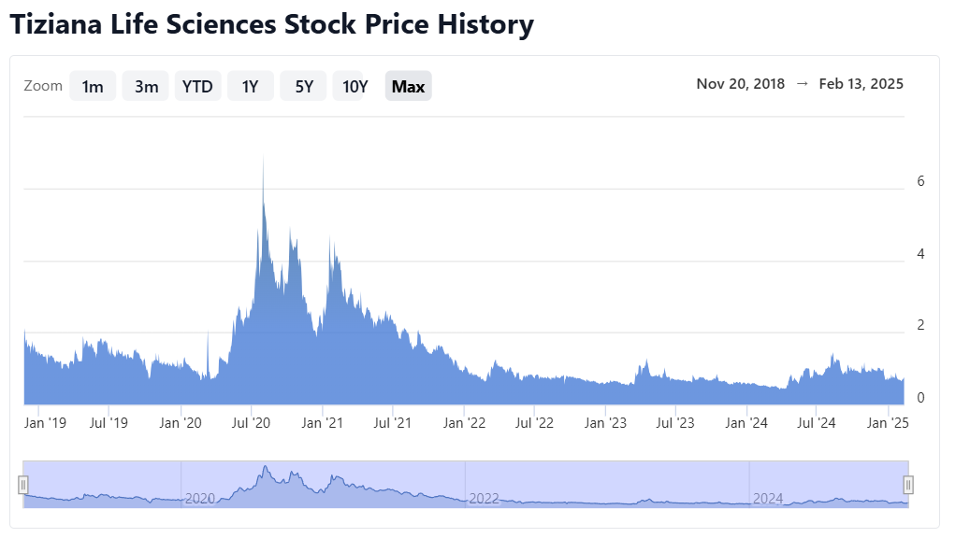Click the Max zoom button
970x538 pixels.
[408, 87]
